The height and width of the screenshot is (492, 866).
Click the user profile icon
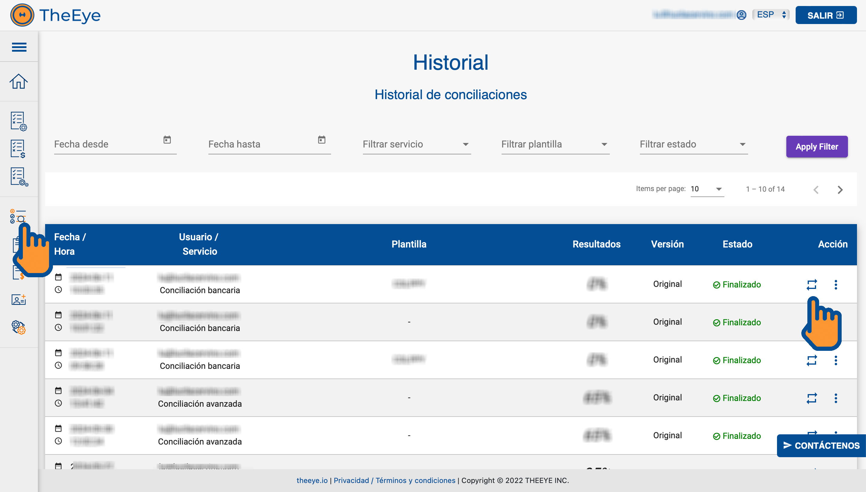741,15
